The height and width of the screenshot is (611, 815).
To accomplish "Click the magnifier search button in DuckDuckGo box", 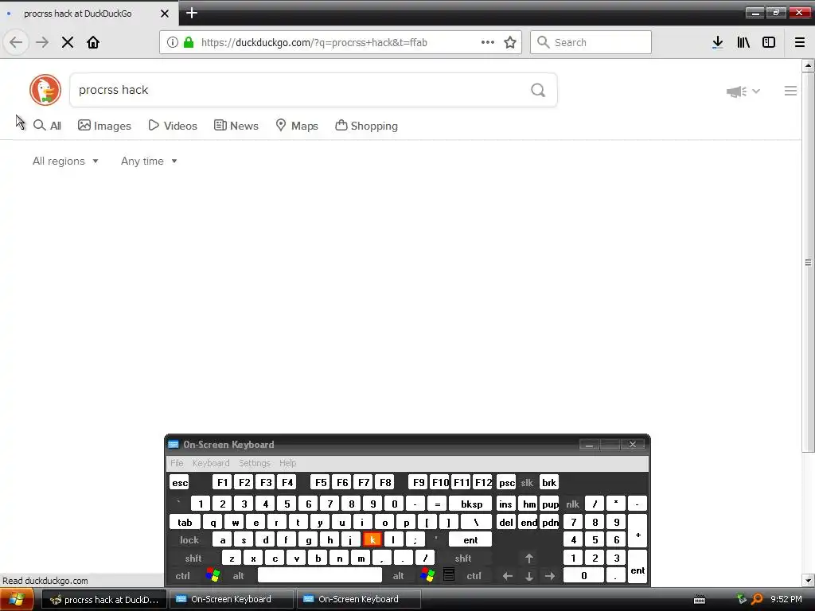I will [538, 91].
